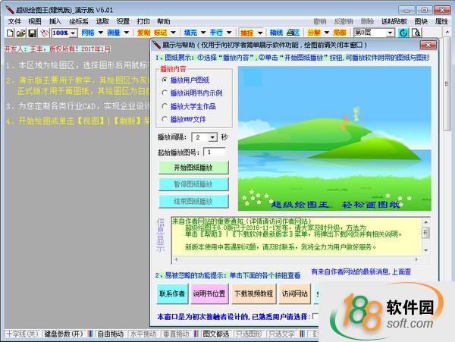Click the 分解 explode toolbar button
The image size is (455, 342).
pyautogui.click(x=314, y=33)
